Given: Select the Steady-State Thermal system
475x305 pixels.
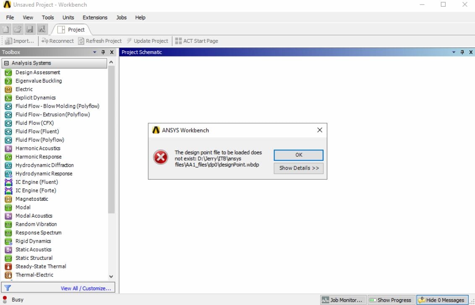Looking at the screenshot, I should tap(40, 266).
